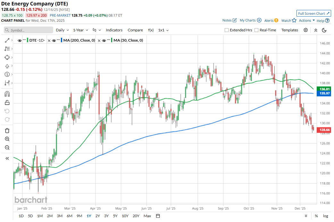Click the Symbol search field
Screen dimensions: 334x222
coord(29,30)
